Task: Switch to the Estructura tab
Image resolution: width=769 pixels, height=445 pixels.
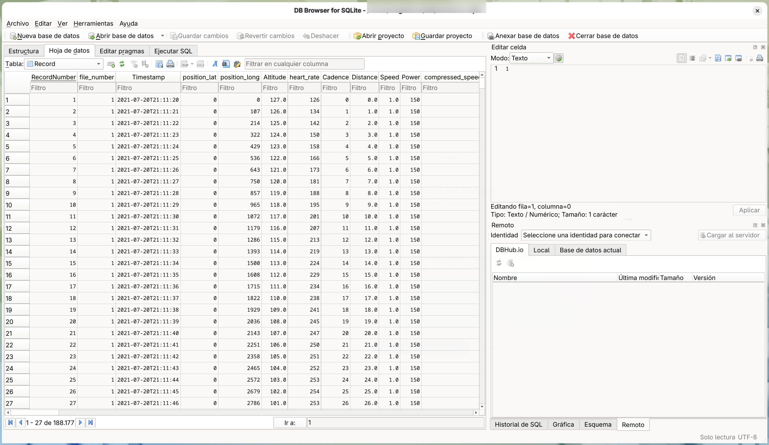Action: click(x=24, y=51)
